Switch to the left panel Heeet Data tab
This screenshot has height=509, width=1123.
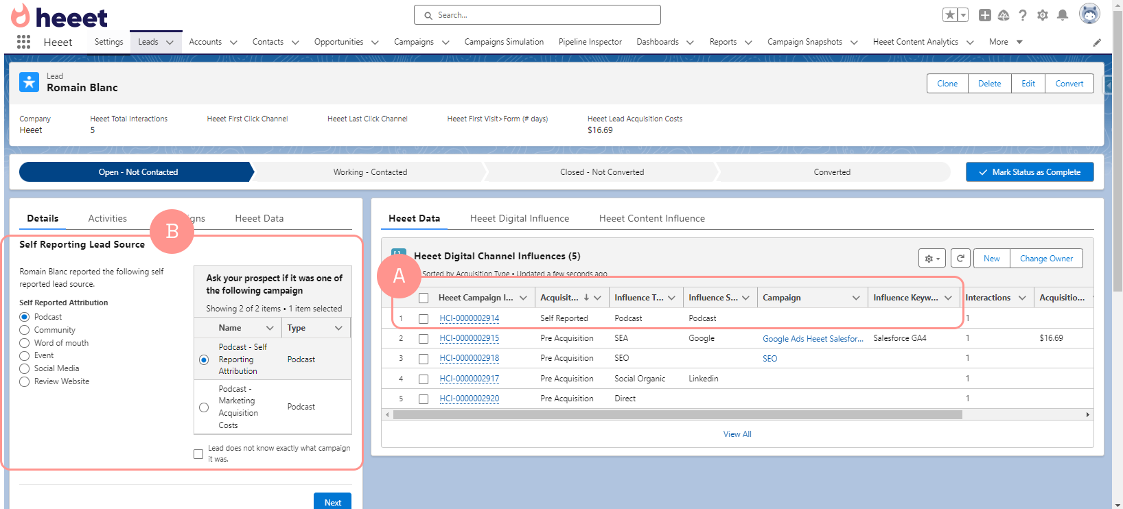pyautogui.click(x=259, y=218)
